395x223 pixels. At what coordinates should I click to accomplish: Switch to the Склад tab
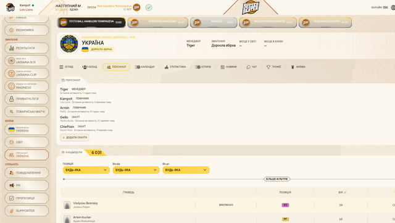click(x=89, y=67)
